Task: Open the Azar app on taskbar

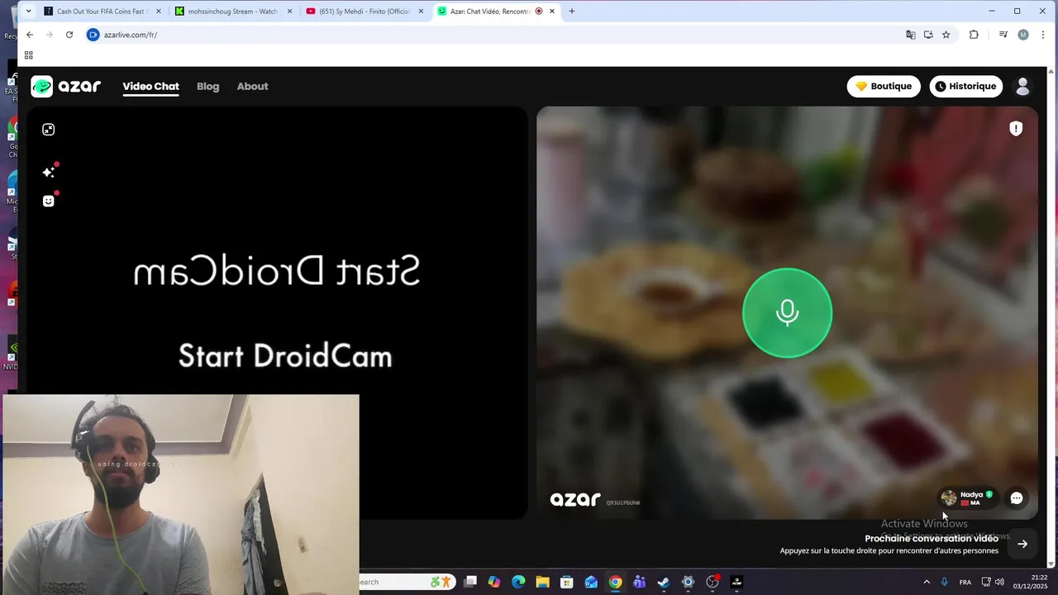Action: (736, 582)
